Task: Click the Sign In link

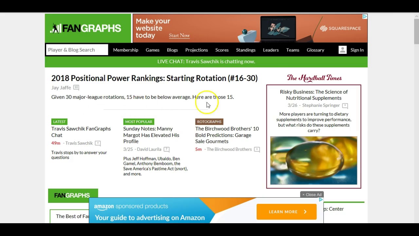Action: click(357, 50)
